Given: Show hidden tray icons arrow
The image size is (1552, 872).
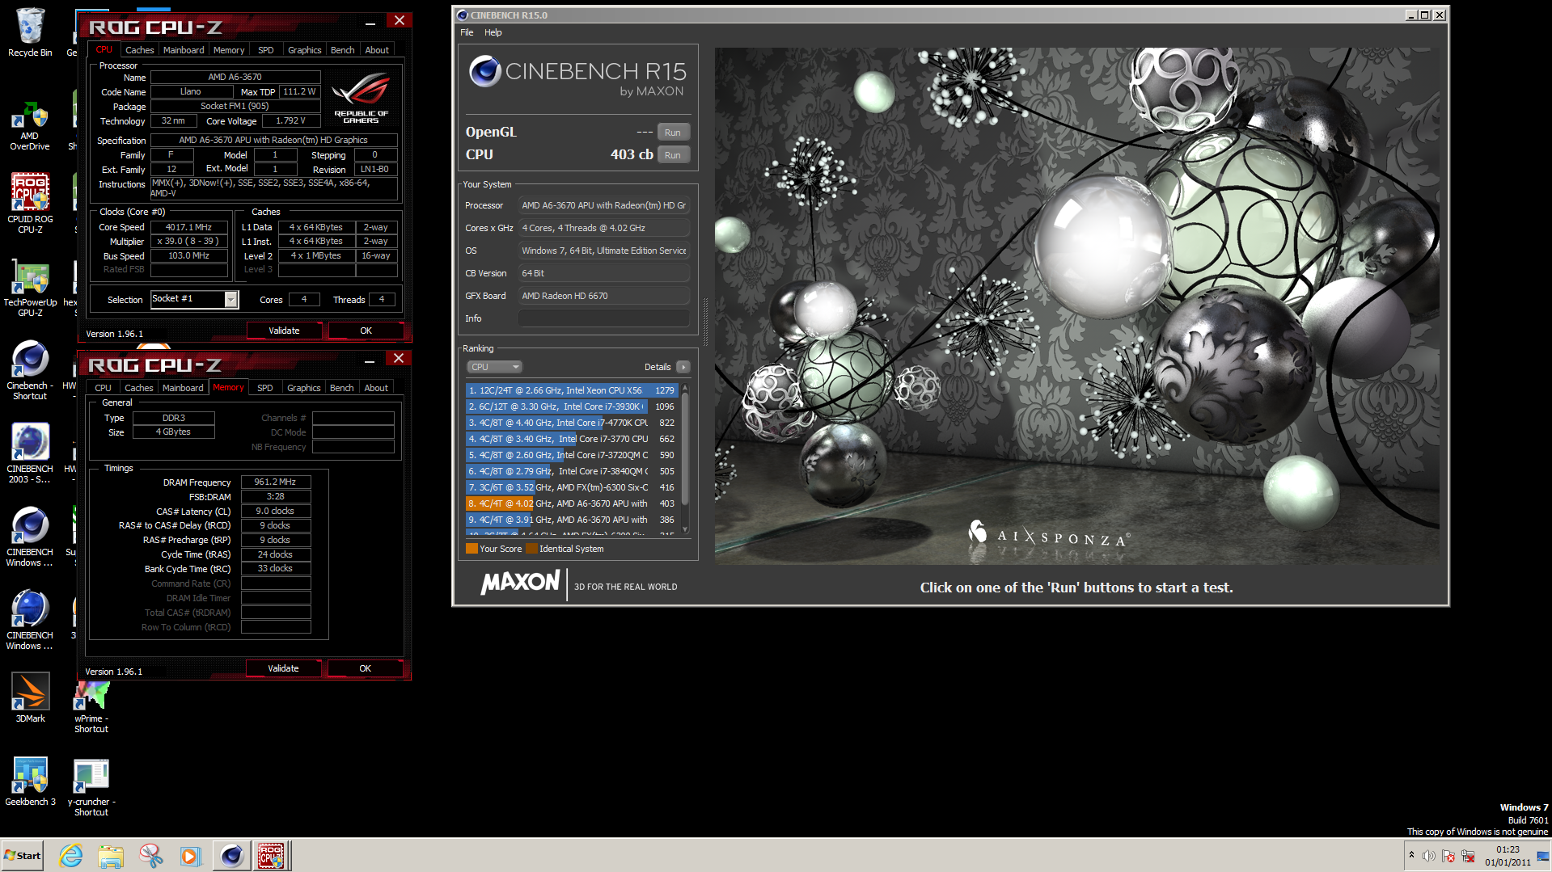Looking at the screenshot, I should 1411,855.
